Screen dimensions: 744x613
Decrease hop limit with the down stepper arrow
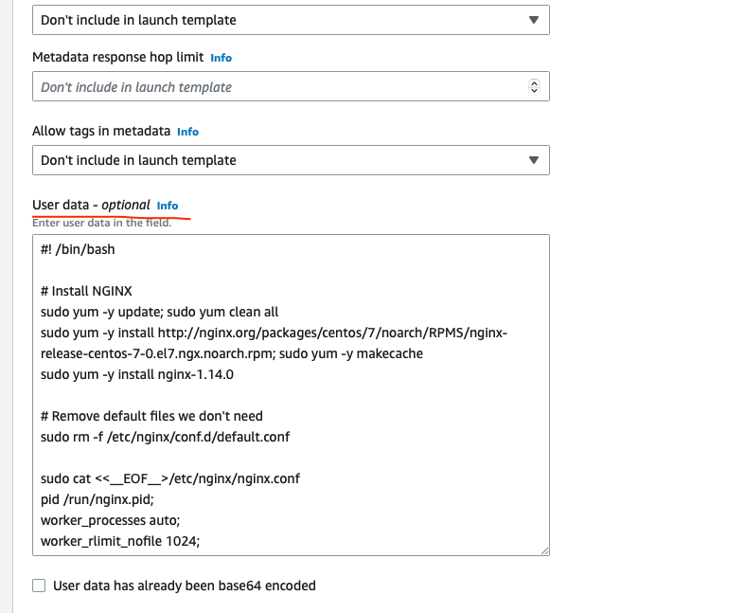point(534,90)
